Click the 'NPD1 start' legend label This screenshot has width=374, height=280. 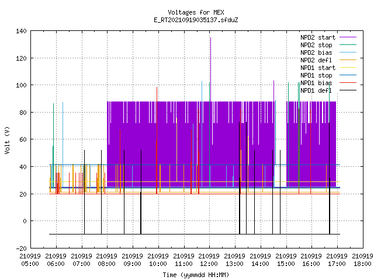[318, 68]
